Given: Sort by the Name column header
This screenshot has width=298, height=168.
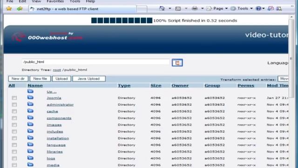Looking at the screenshot, I should [35, 85].
